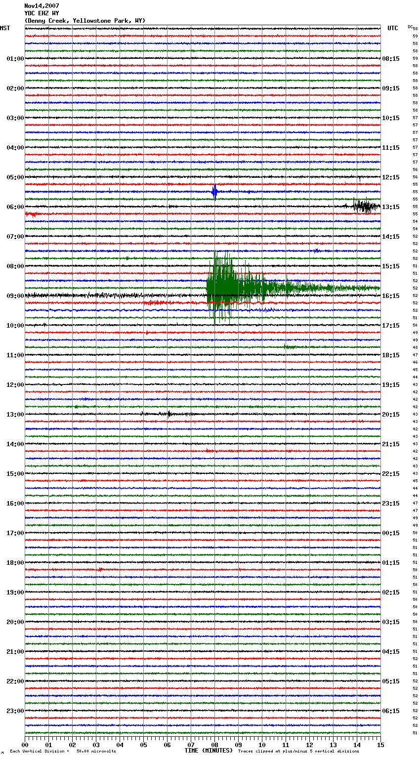Click the 10:00 MST hour label

[x=15, y=326]
